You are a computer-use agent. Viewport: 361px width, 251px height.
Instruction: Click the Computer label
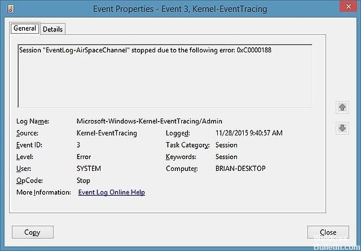click(182, 169)
